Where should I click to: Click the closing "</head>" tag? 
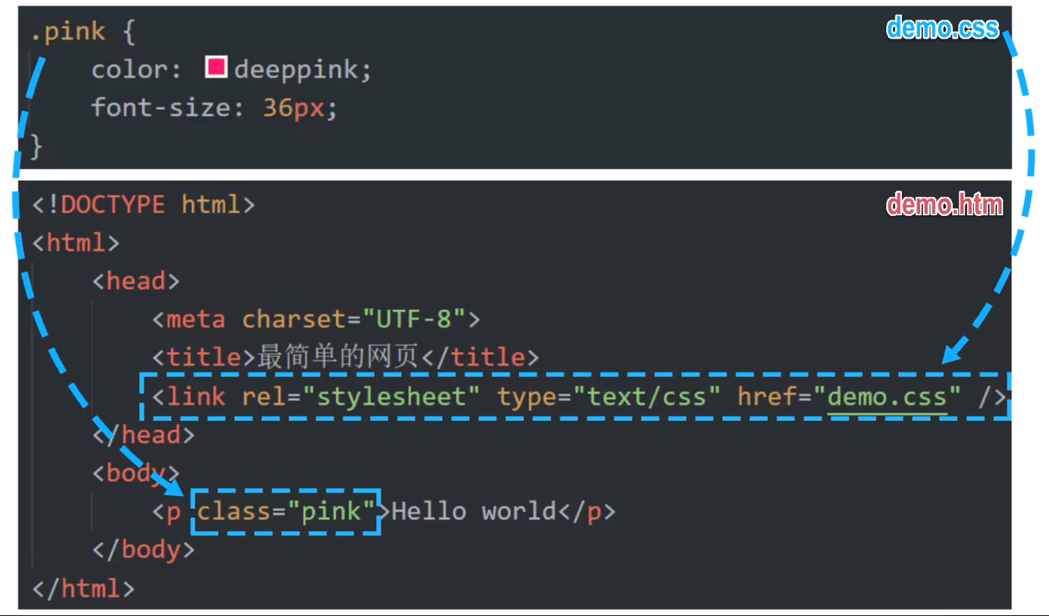pos(143,435)
